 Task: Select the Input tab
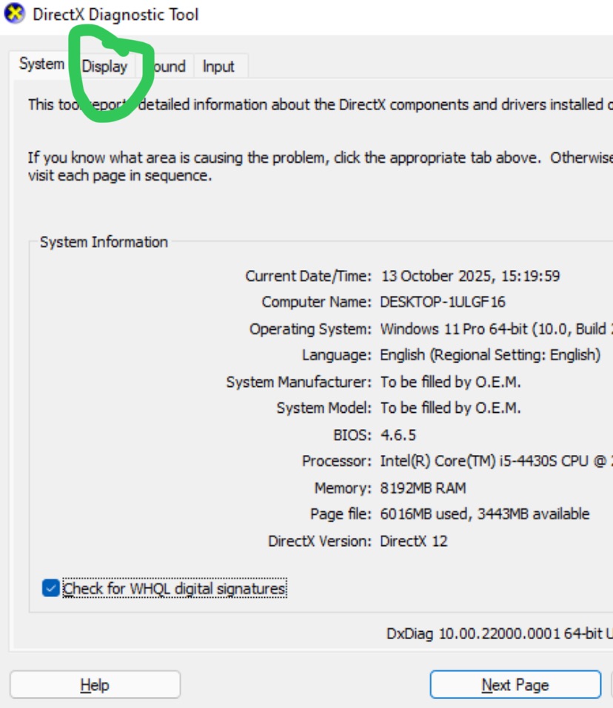[218, 67]
